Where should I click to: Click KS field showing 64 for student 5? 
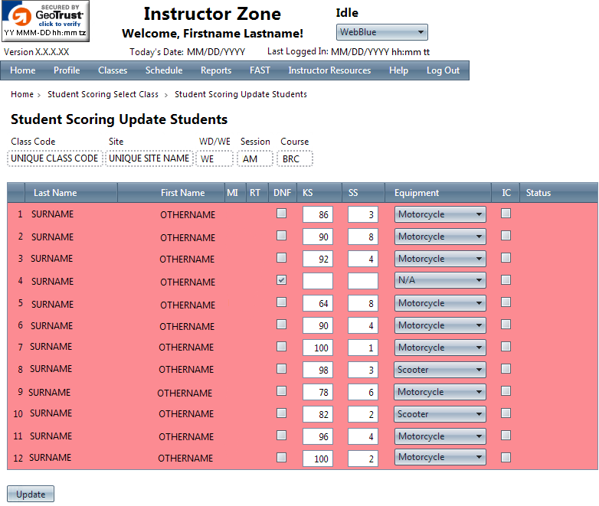point(318,303)
